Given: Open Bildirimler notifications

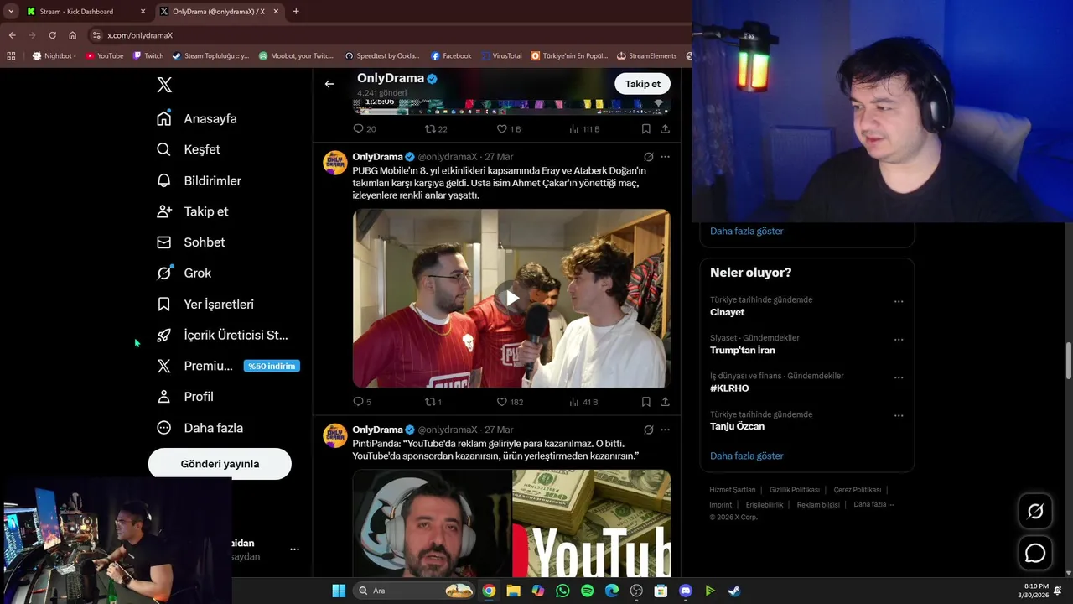Looking at the screenshot, I should click(200, 180).
